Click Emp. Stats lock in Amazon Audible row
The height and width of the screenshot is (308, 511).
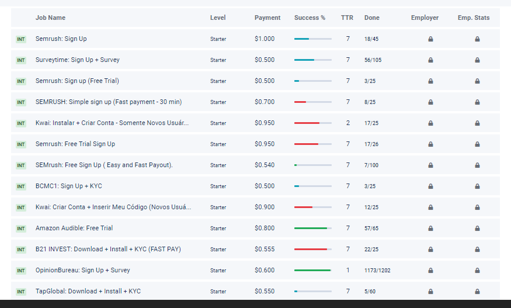pos(477,229)
